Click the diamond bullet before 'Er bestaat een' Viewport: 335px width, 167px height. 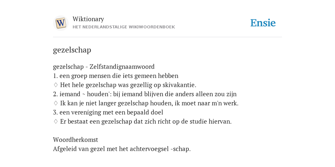(x=56, y=122)
